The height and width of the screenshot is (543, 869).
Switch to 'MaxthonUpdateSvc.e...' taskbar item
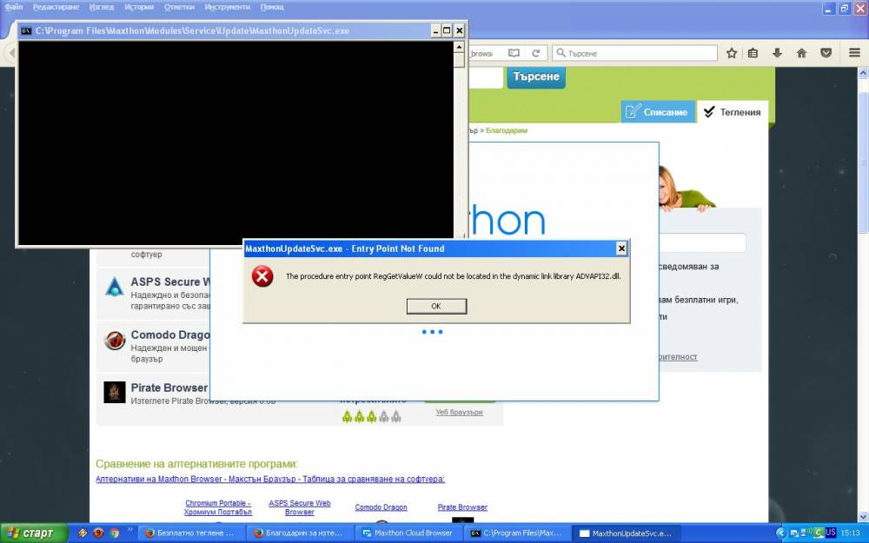625,533
